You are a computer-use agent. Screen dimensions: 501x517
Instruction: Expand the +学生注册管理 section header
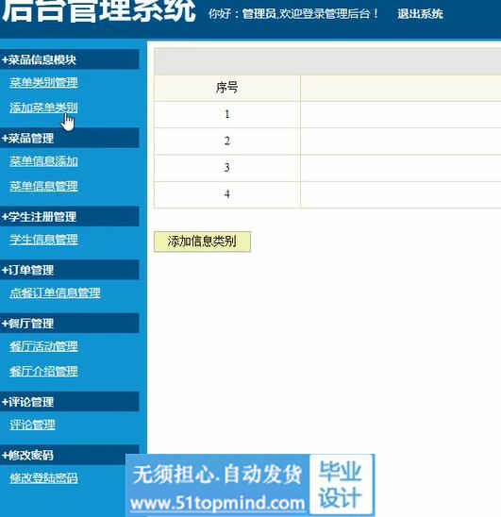click(x=69, y=216)
